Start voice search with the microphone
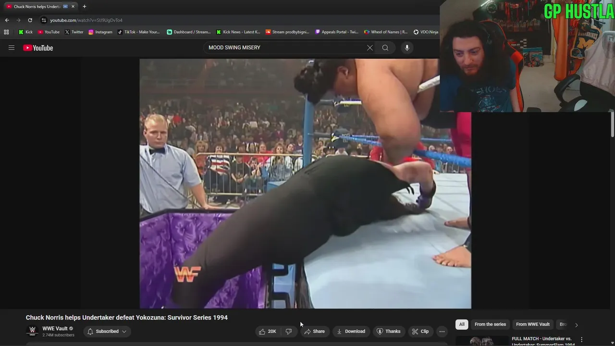The image size is (615, 346). 407,48
